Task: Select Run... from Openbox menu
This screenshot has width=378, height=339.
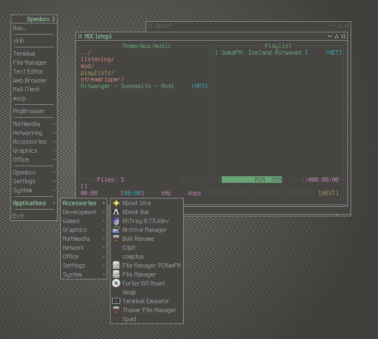Action: 34,28
